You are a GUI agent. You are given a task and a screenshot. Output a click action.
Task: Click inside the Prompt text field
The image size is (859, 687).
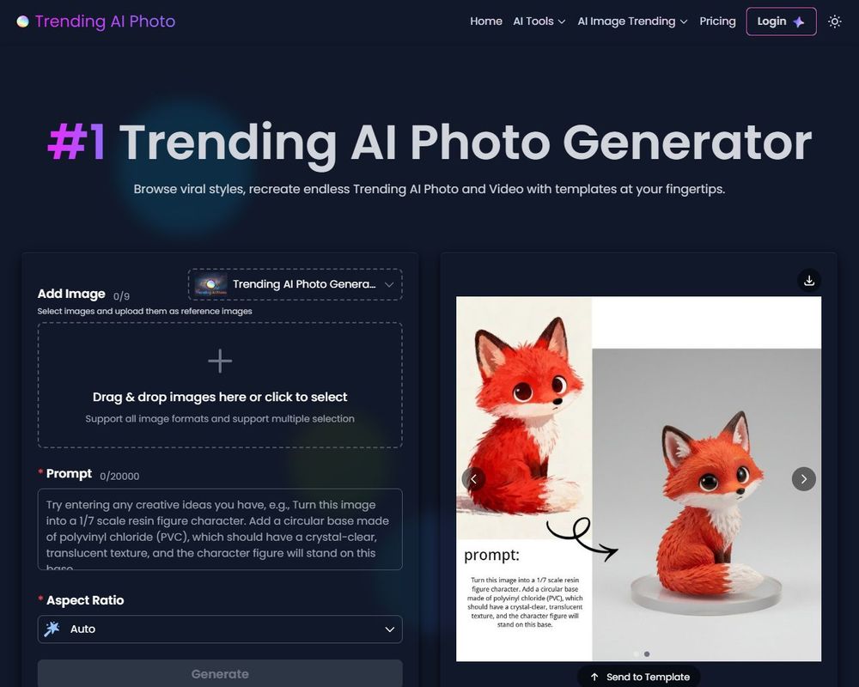click(220, 528)
